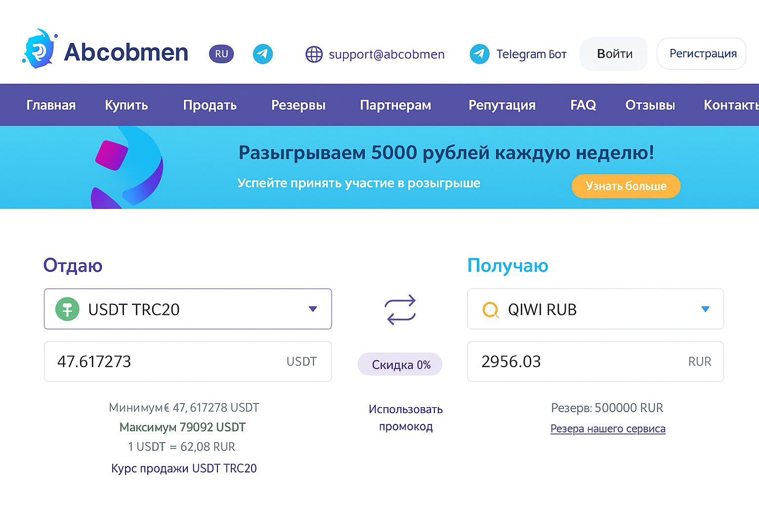Screen dimensions: 759x506
Task: Click the Abcobmen logo icon
Action: tap(40, 48)
